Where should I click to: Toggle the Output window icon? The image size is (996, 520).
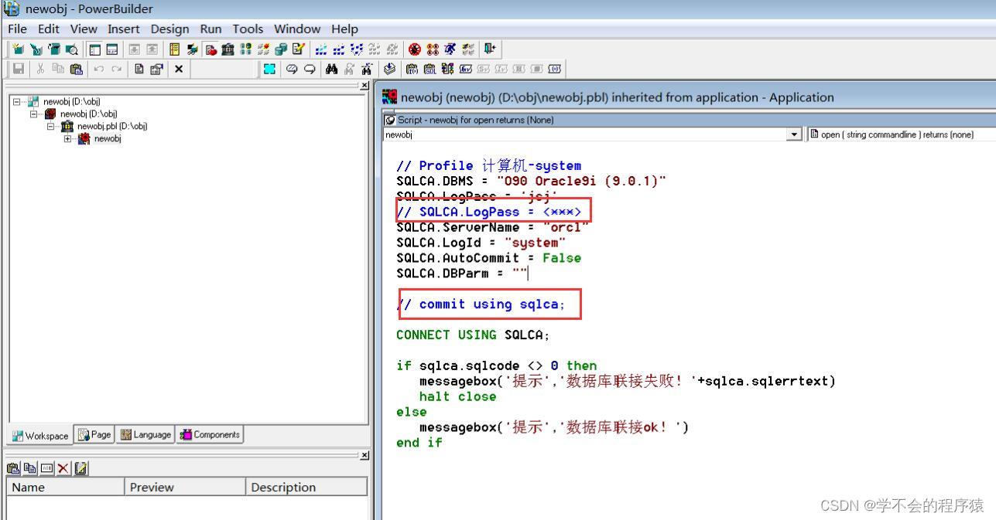[x=112, y=49]
